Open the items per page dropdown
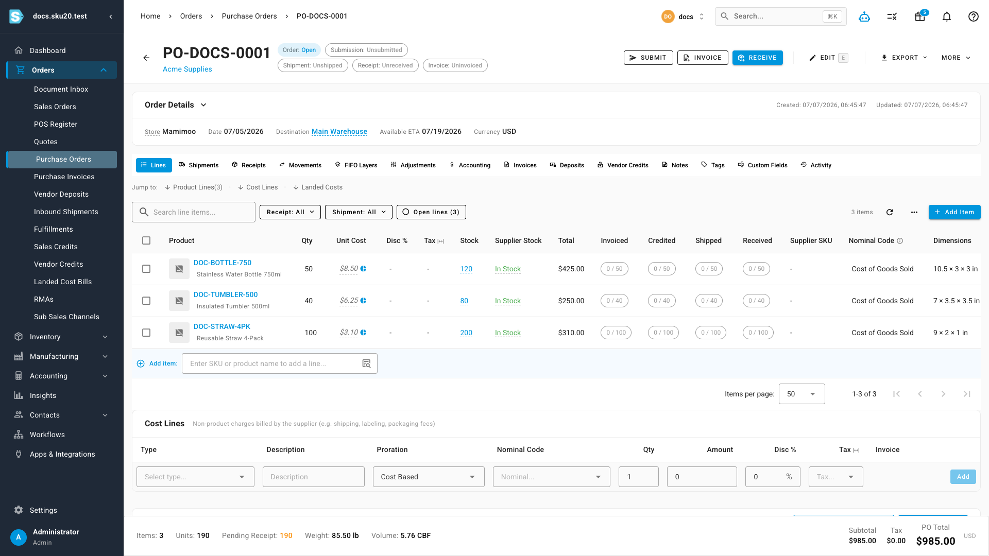 pyautogui.click(x=802, y=394)
